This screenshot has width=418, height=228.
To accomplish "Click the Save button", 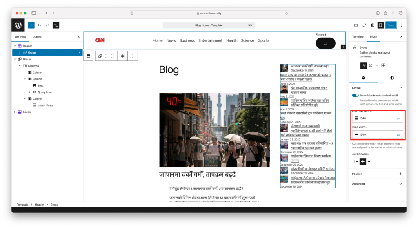I will pos(391,25).
